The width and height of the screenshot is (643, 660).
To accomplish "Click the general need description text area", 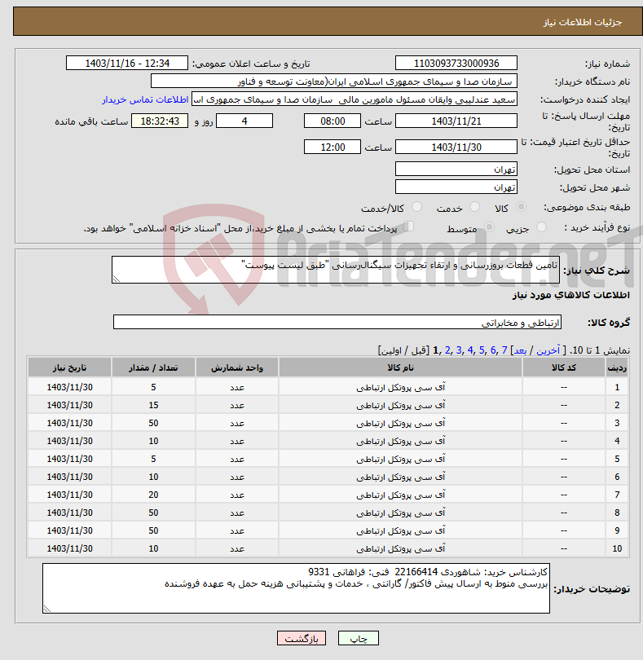I will pos(336,270).
